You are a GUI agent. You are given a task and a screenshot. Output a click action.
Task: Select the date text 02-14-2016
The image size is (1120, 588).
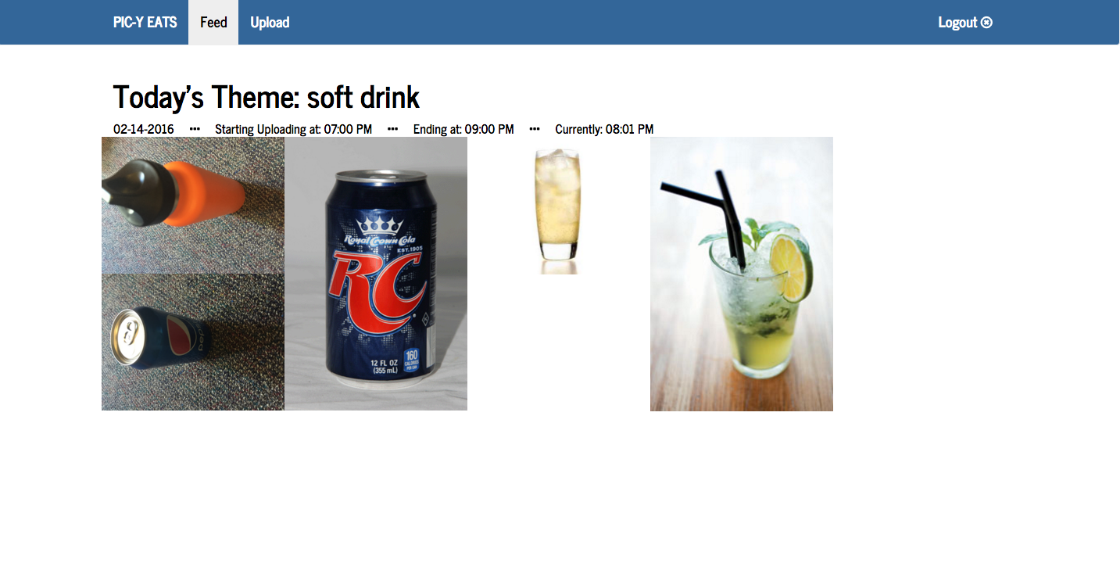144,129
